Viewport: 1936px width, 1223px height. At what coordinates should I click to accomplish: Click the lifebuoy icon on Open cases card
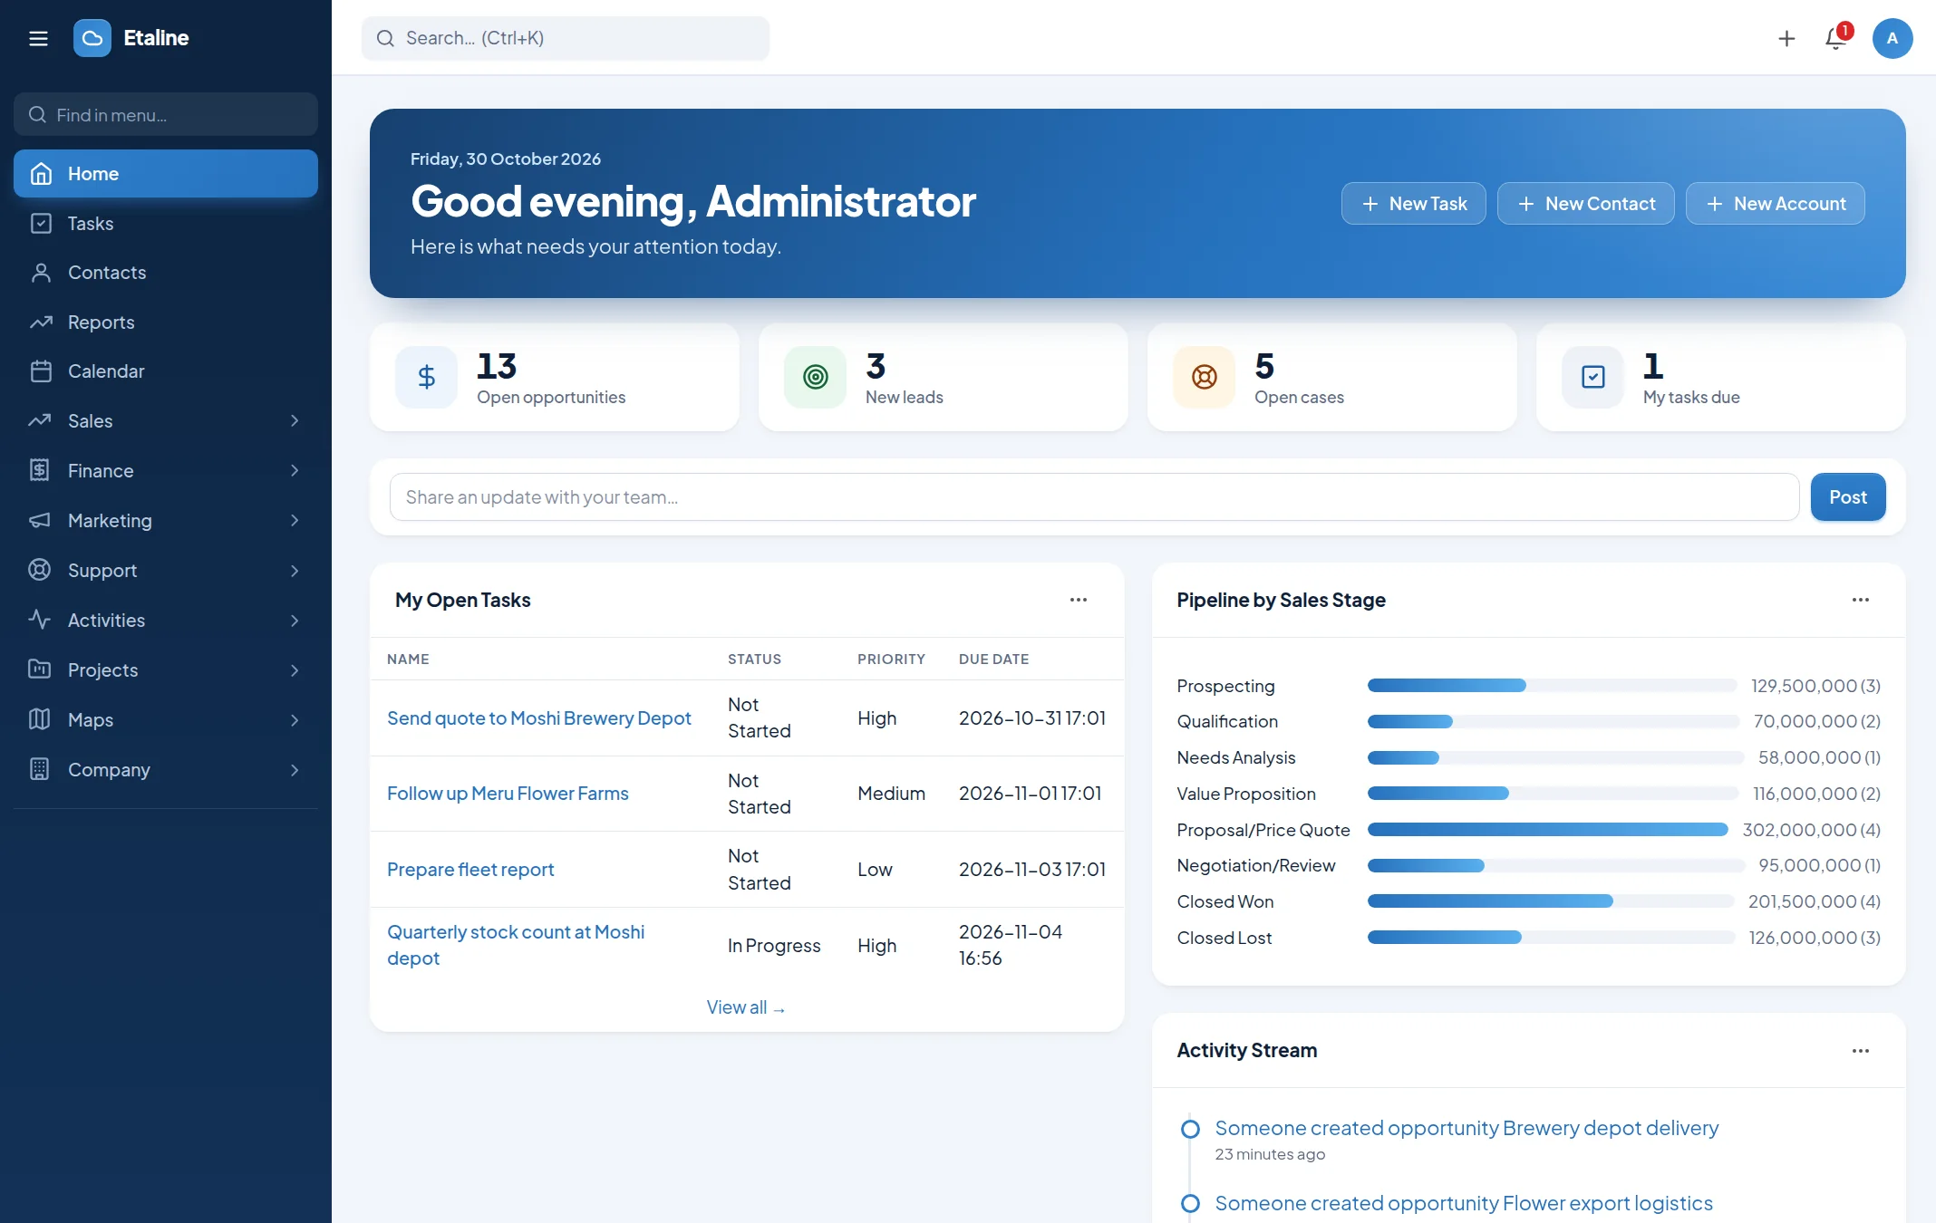coord(1204,377)
